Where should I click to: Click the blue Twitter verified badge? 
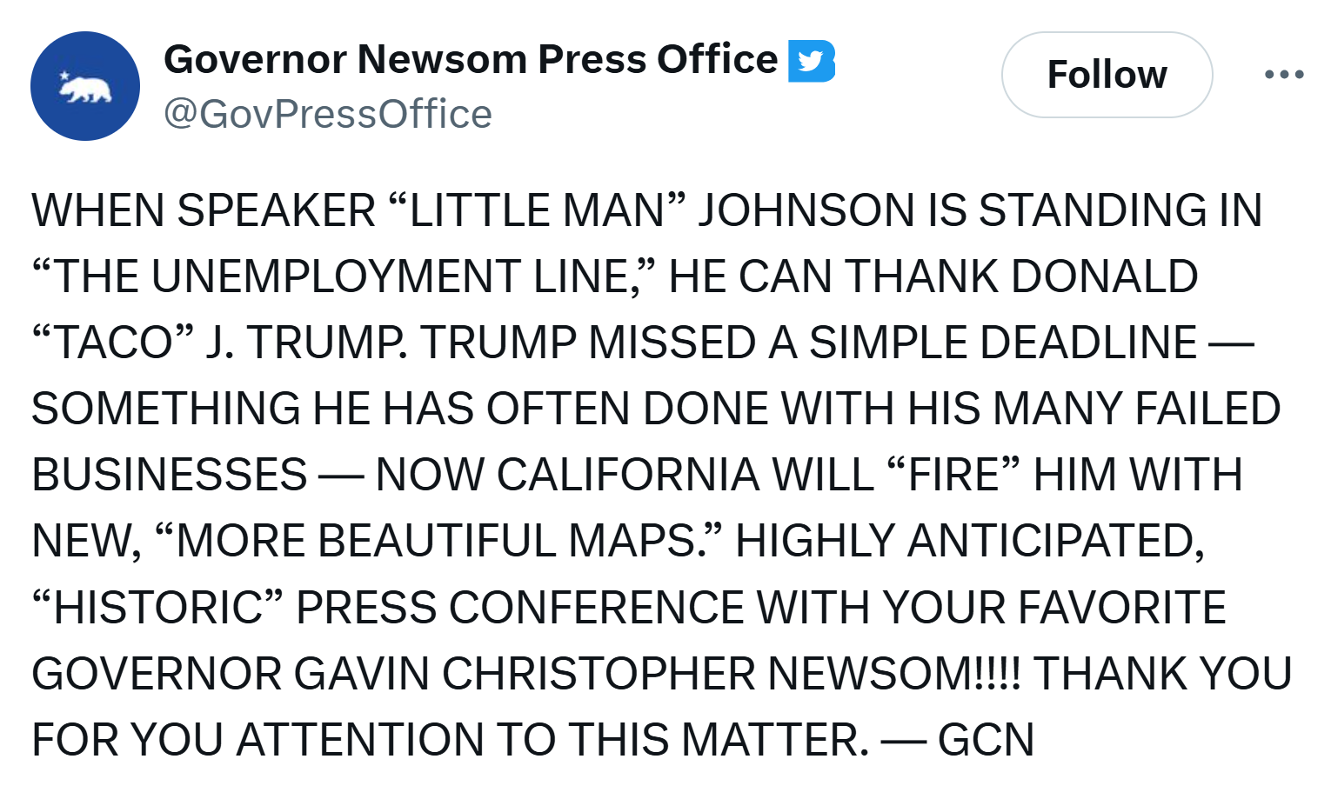click(811, 61)
